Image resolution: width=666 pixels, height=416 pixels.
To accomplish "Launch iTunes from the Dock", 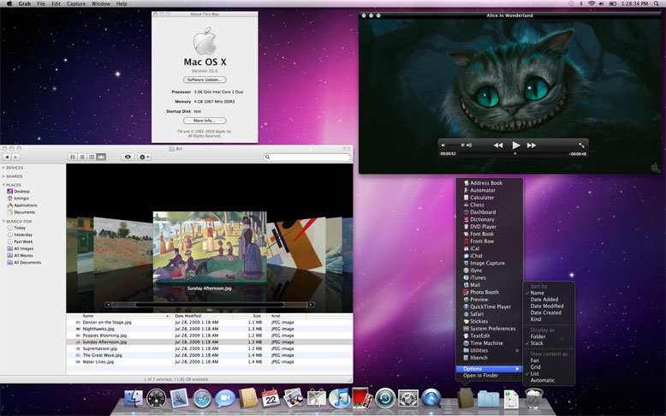I will click(x=339, y=398).
